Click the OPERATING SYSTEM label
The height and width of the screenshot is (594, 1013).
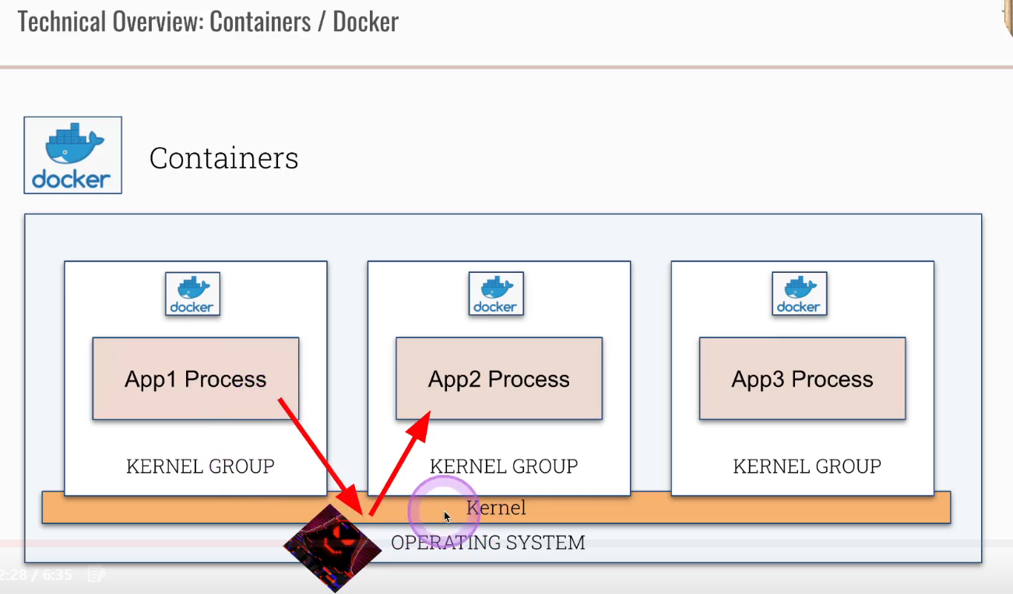click(x=488, y=543)
